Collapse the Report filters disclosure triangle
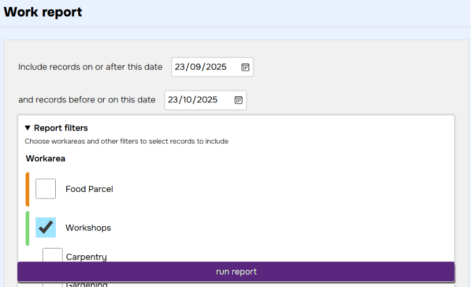This screenshot has width=471, height=287. 28,128
